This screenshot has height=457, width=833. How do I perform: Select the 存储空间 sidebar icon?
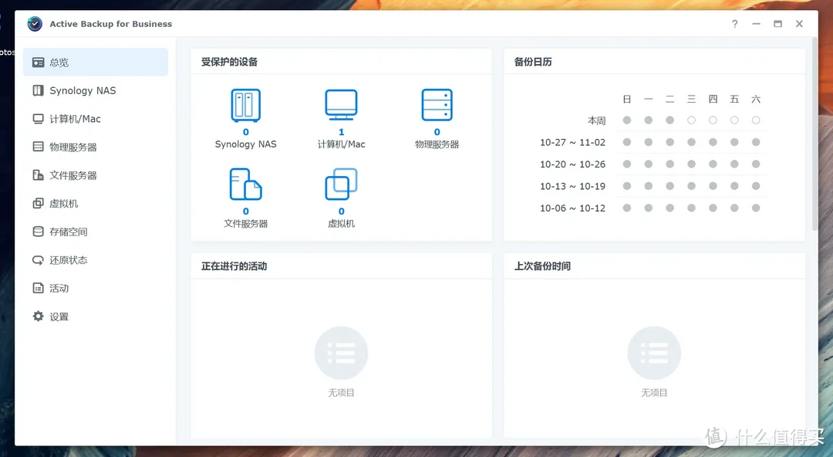(36, 231)
